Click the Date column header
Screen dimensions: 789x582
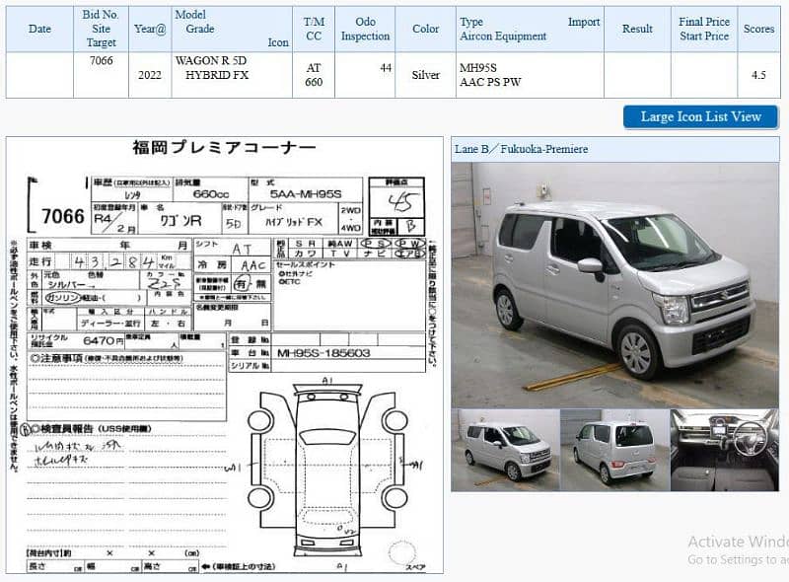(39, 29)
